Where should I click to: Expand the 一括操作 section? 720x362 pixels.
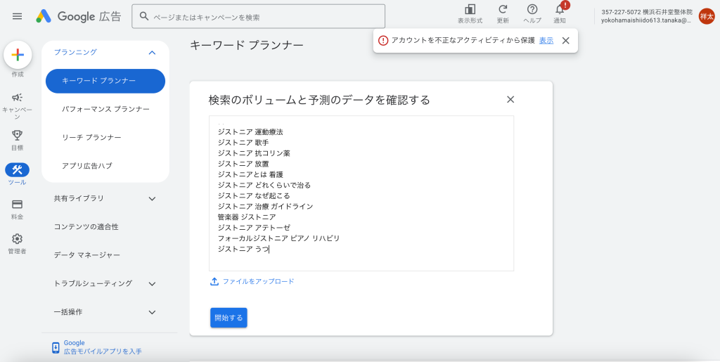click(x=152, y=311)
